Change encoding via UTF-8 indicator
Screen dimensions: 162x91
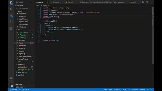click(x=124, y=90)
